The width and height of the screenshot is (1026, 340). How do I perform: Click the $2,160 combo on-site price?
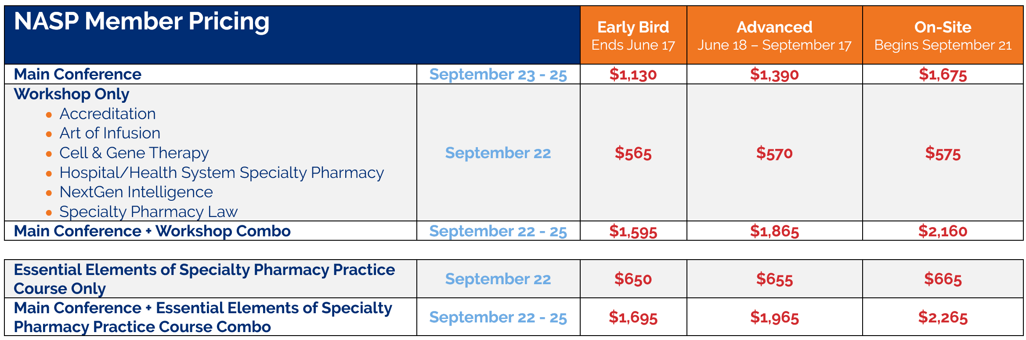tap(943, 231)
